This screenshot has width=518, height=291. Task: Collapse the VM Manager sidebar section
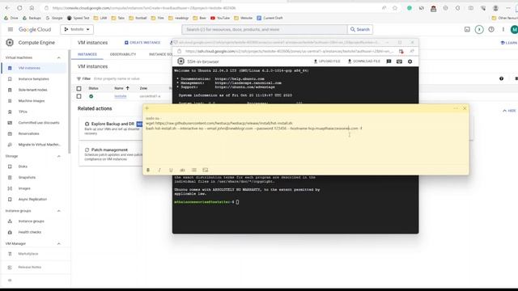tap(59, 244)
